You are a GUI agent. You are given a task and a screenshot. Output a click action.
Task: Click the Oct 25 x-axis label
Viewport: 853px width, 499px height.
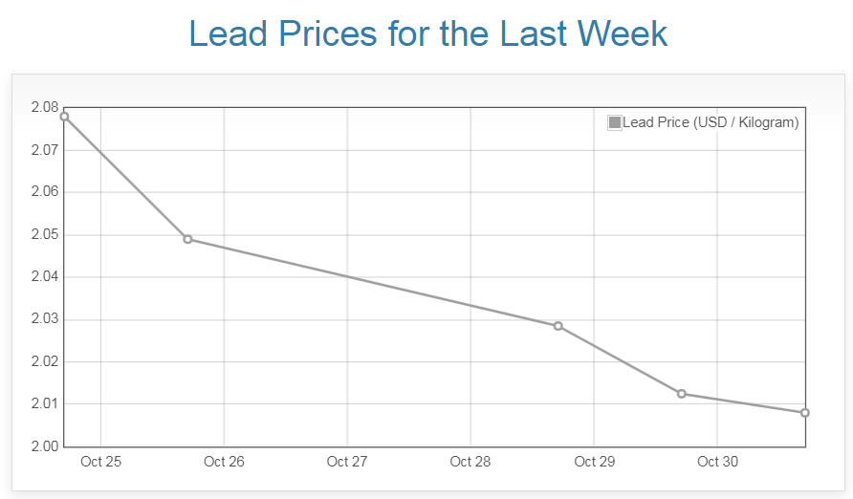click(101, 462)
